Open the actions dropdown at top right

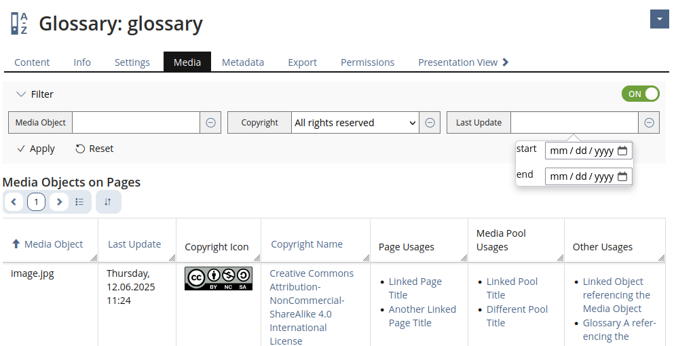[659, 20]
